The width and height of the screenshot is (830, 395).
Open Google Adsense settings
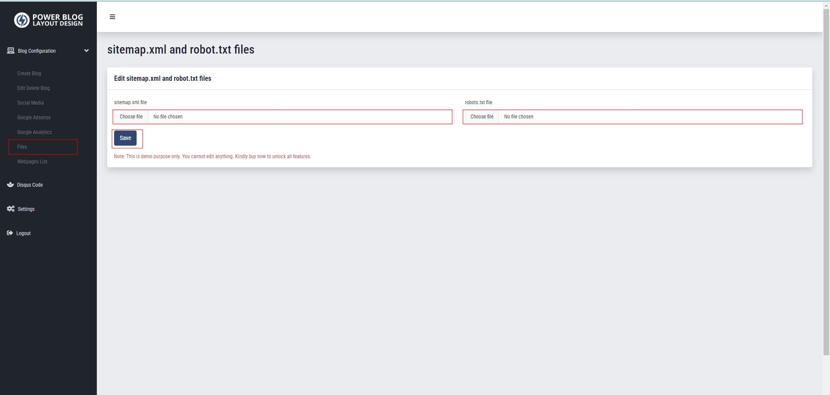coord(34,117)
